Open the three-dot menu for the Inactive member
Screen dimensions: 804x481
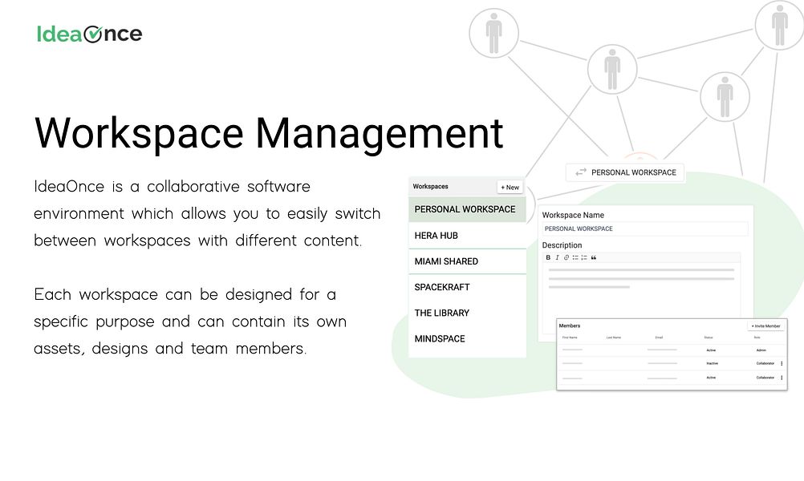[x=782, y=364]
